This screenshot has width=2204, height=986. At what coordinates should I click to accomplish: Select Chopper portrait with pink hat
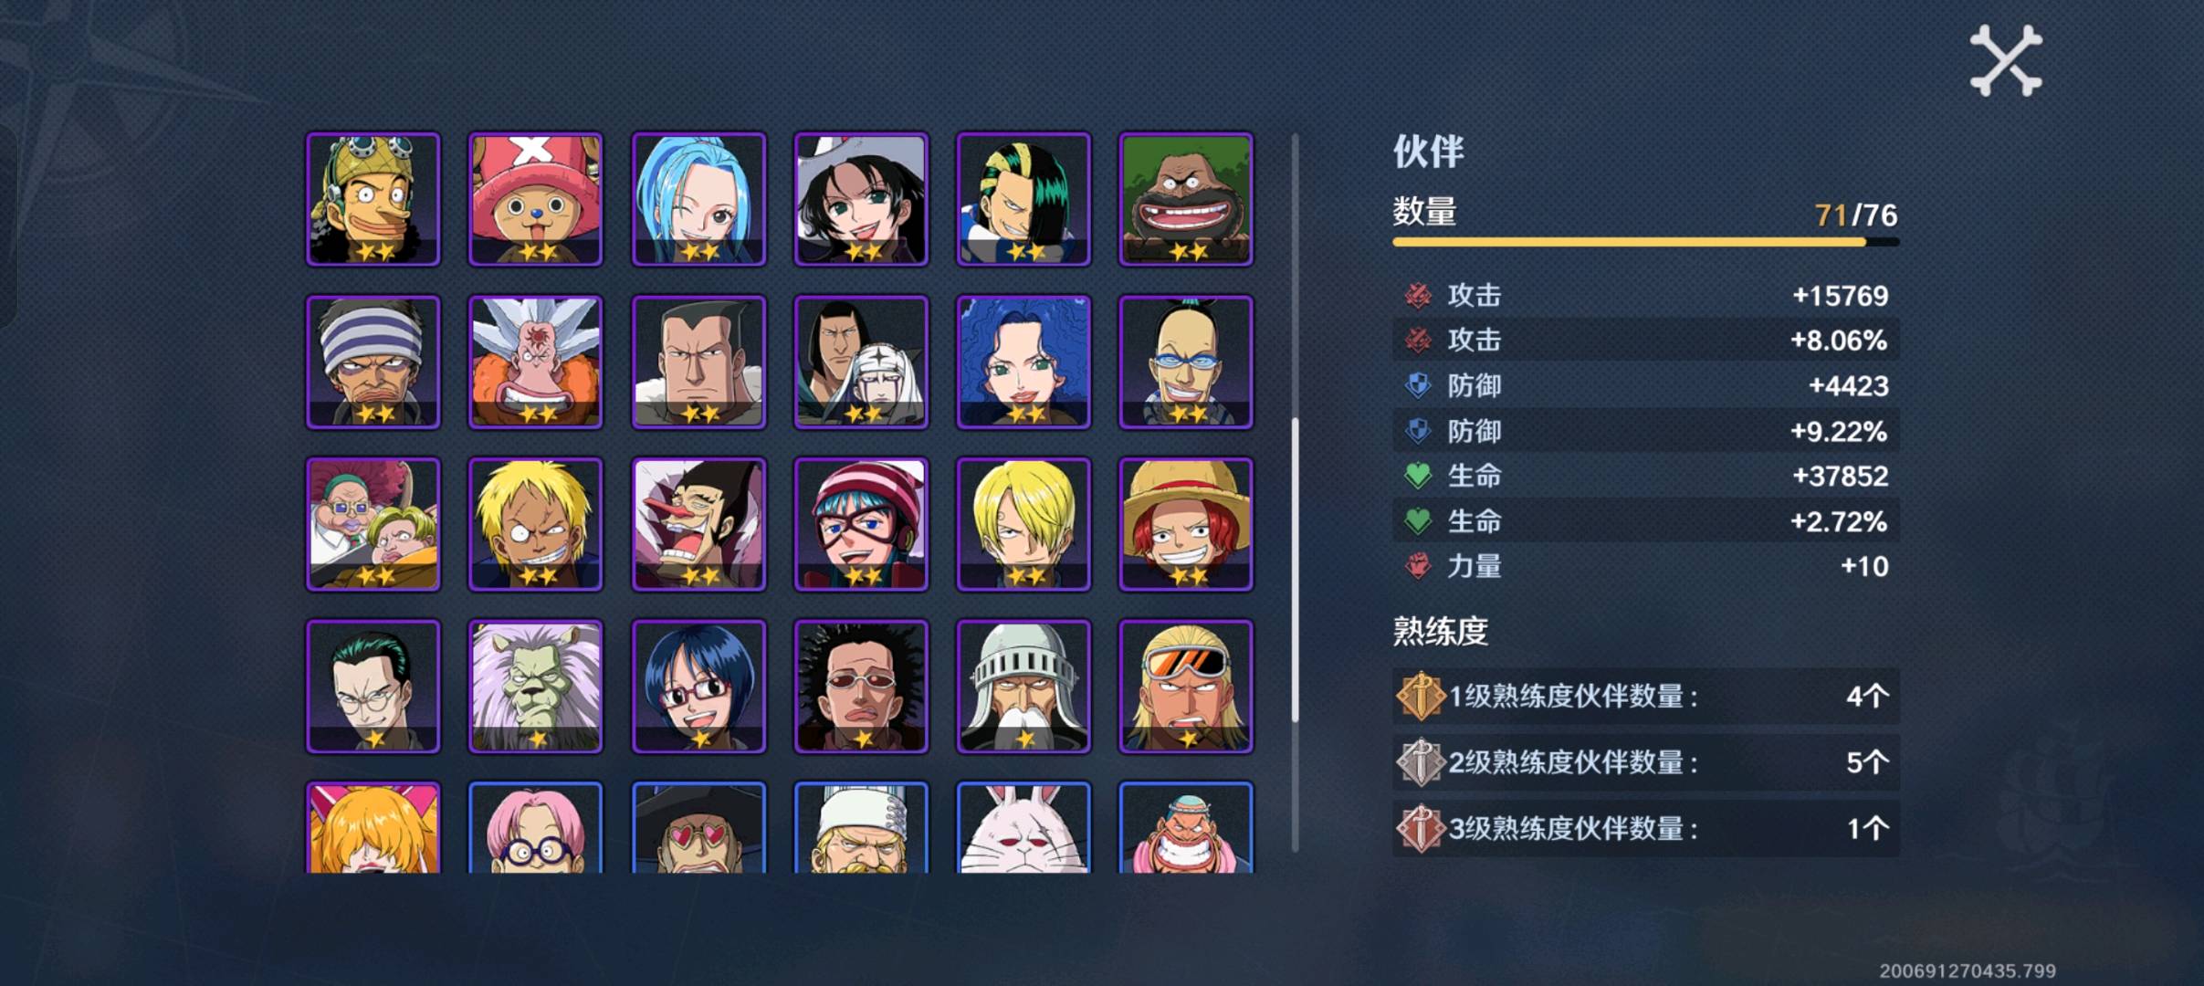(x=536, y=199)
